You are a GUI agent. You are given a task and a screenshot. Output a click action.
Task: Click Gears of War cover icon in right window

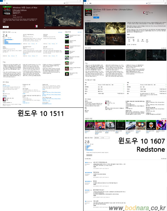89,13
